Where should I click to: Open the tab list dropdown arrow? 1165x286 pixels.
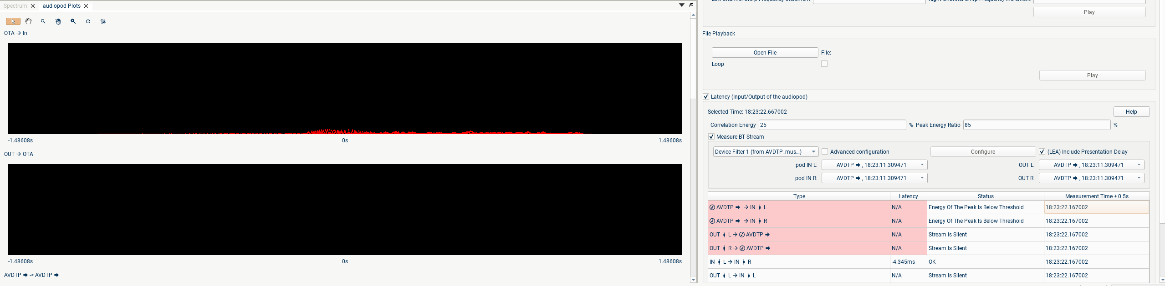682,5
